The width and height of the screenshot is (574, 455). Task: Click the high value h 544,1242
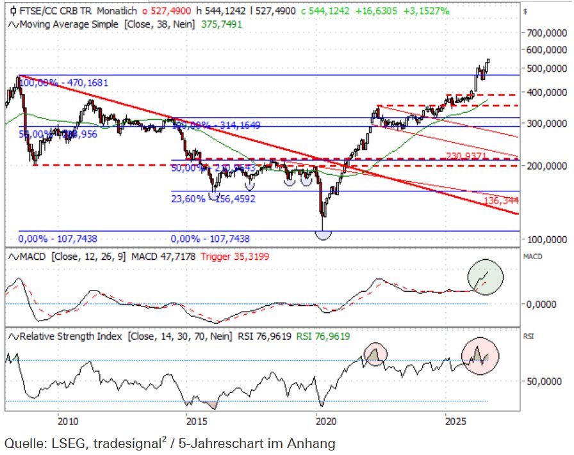coord(221,11)
